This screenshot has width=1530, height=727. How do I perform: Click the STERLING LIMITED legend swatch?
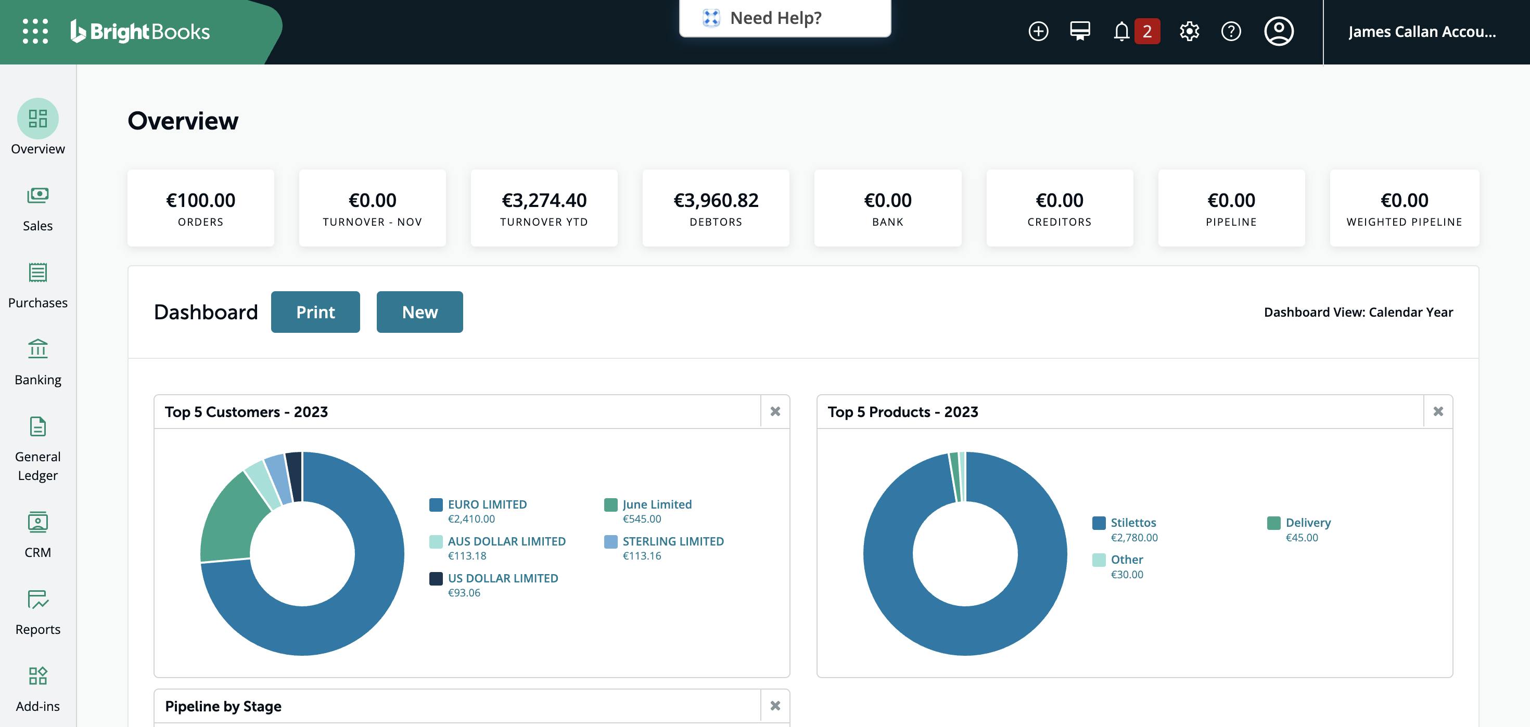point(610,542)
